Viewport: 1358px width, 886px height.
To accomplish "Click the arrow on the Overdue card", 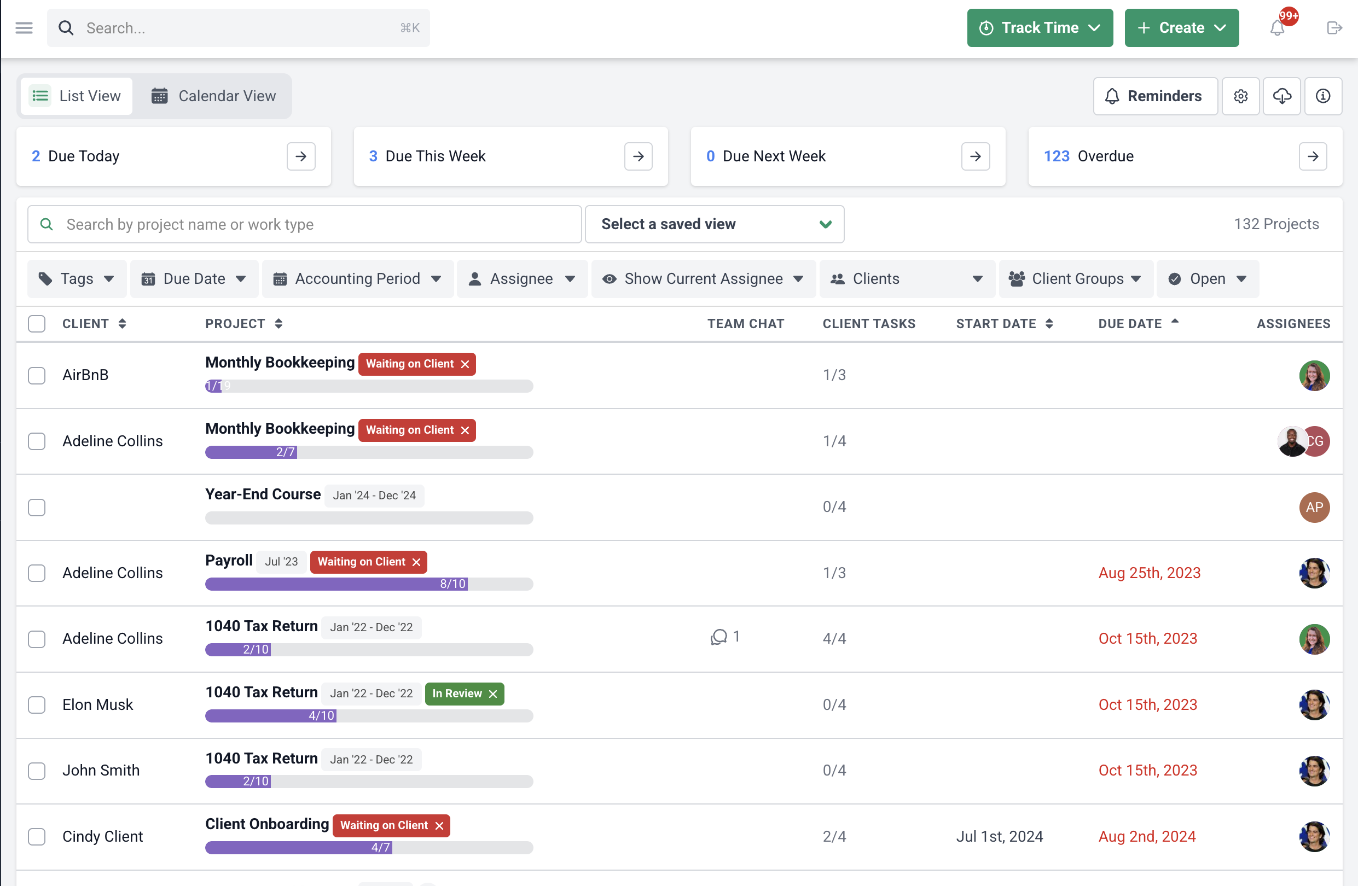I will click(x=1313, y=156).
